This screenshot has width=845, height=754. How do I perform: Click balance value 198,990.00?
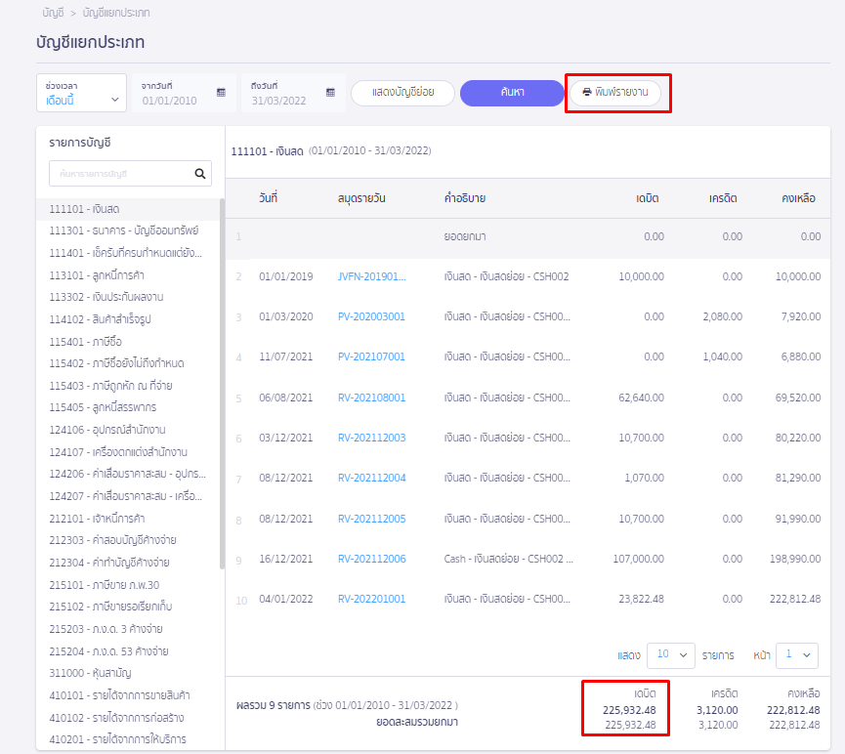click(x=795, y=559)
